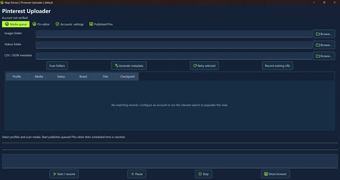Open the Media queue tab
This screenshot has width=340, height=180.
click(x=16, y=24)
